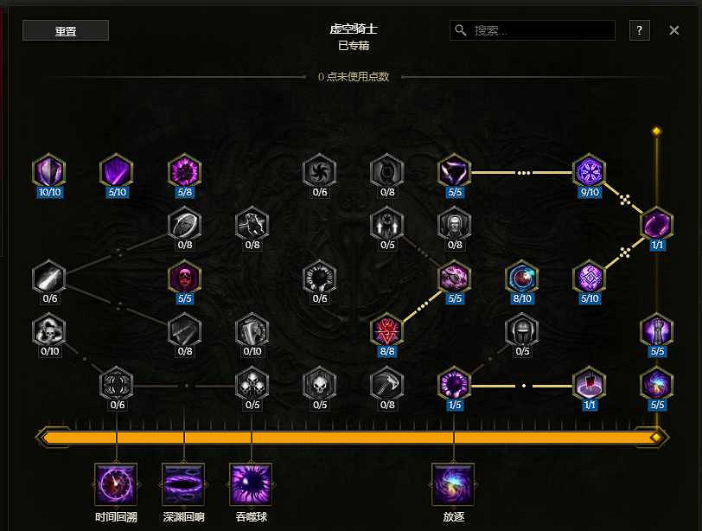Image resolution: width=702 pixels, height=531 pixels.
Task: Click the three skulls node 0/5
Action: 252,384
